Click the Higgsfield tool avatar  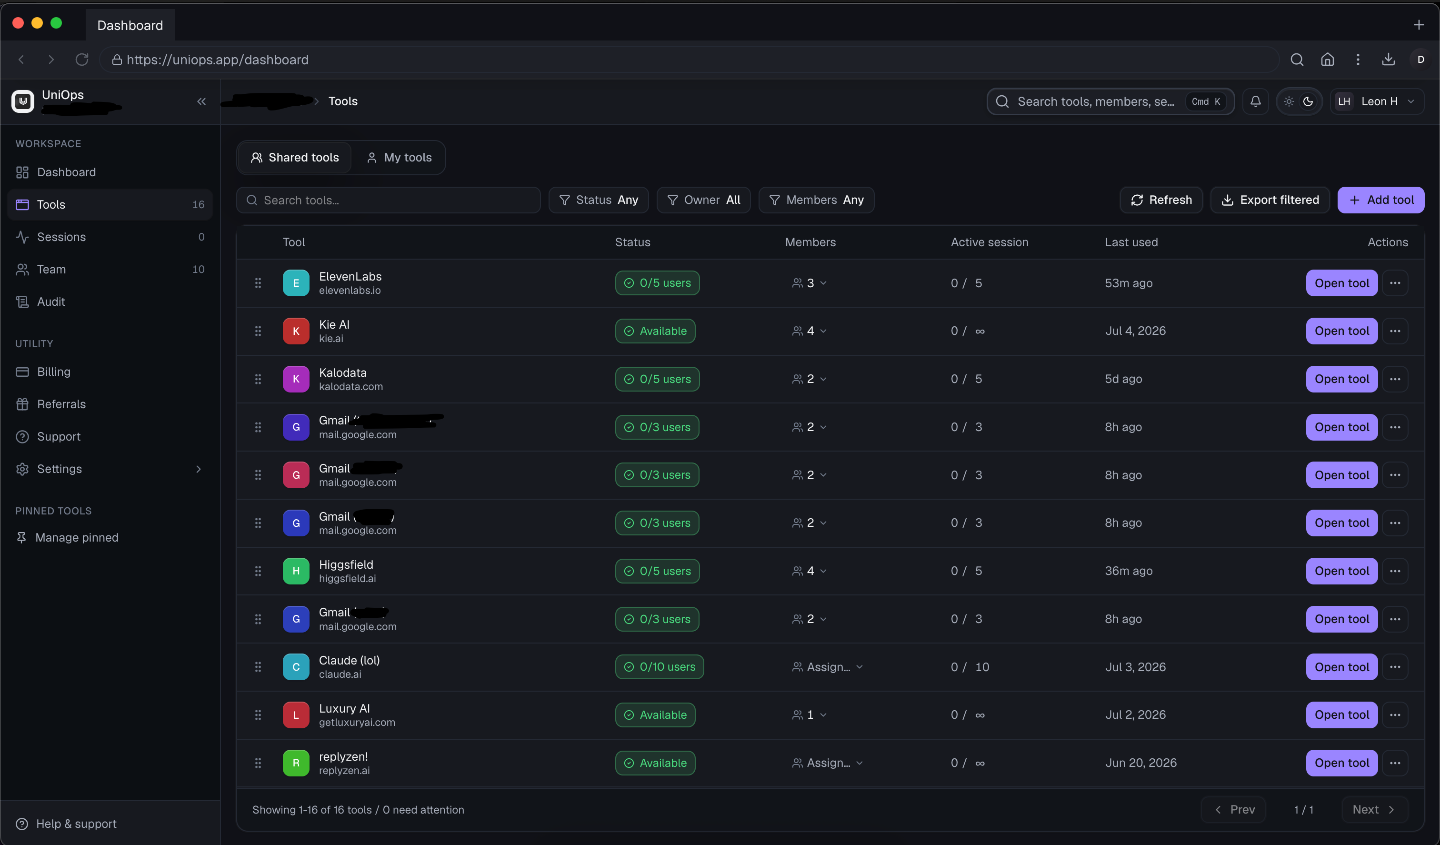(296, 571)
